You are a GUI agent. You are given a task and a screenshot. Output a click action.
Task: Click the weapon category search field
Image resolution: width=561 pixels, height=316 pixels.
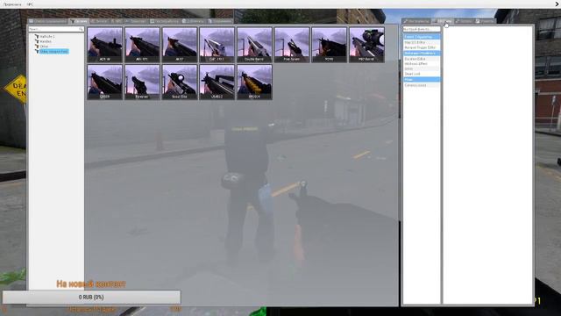coord(56,29)
